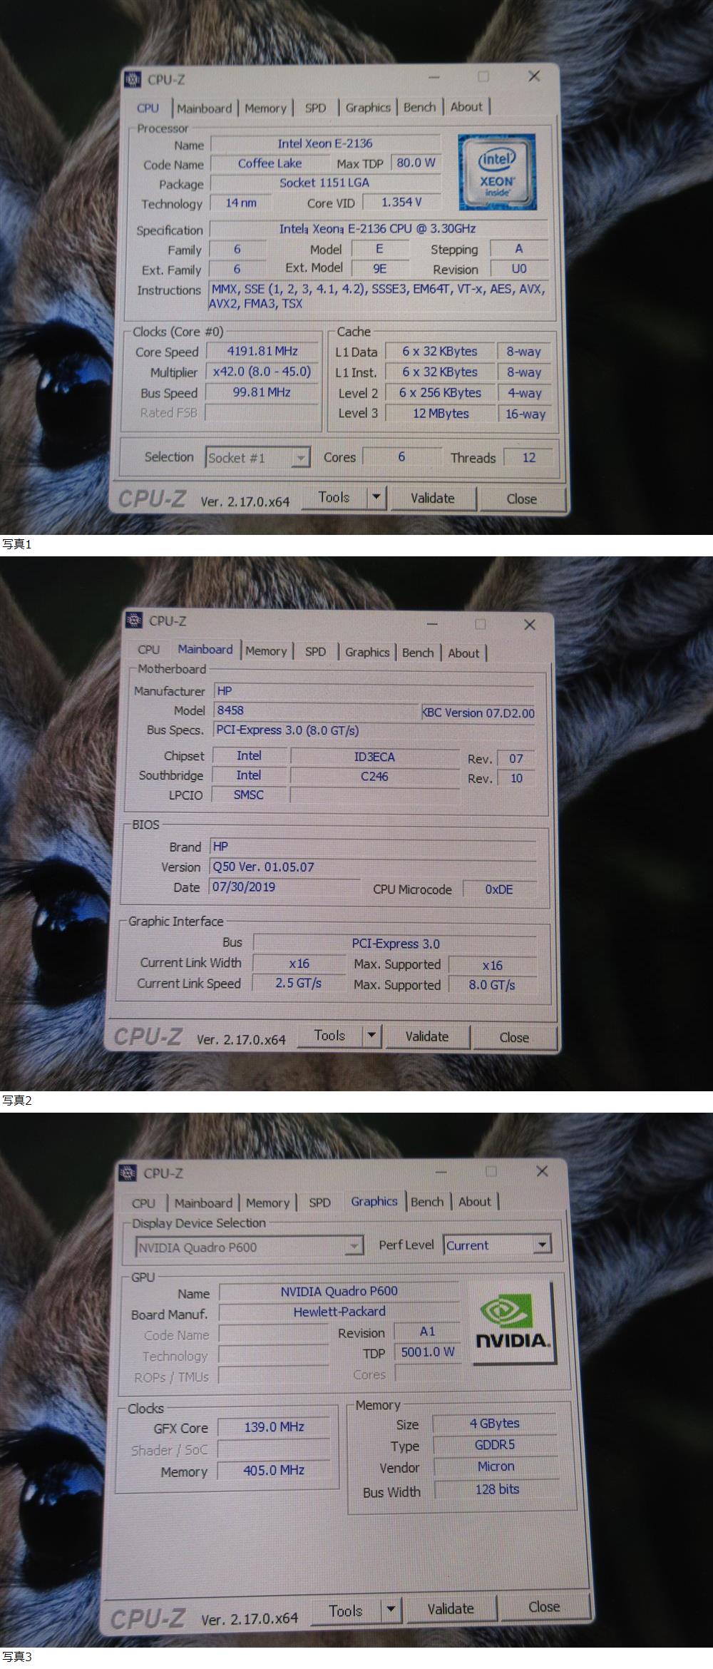The image size is (713, 1669).
Task: Open the Perf Level dropdown set to Current
Action: [x=542, y=1245]
